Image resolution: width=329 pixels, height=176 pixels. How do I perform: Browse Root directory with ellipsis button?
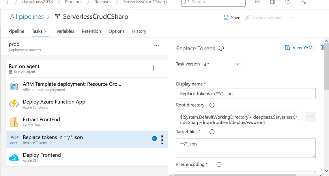point(310,117)
